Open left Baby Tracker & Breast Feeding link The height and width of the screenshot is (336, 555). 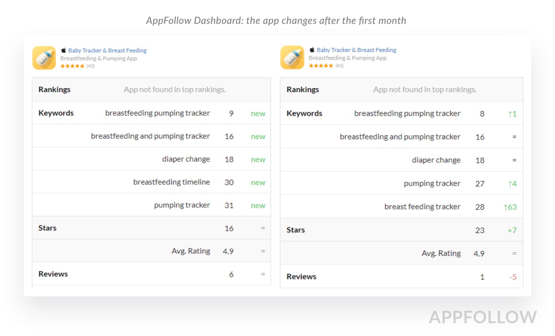(x=107, y=50)
